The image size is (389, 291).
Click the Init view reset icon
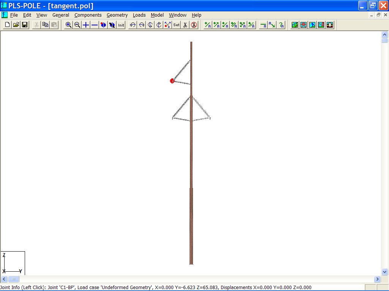point(121,25)
